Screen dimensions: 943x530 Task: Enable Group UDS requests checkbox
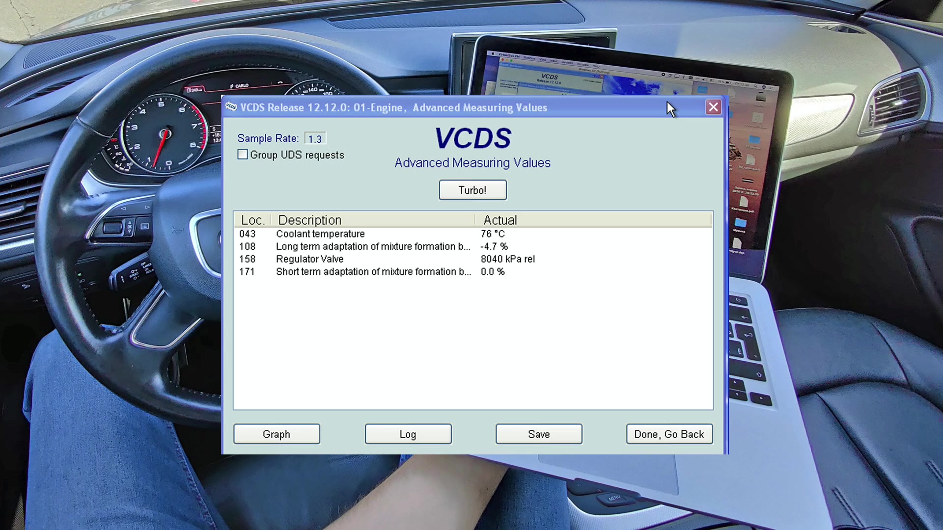[x=243, y=155]
